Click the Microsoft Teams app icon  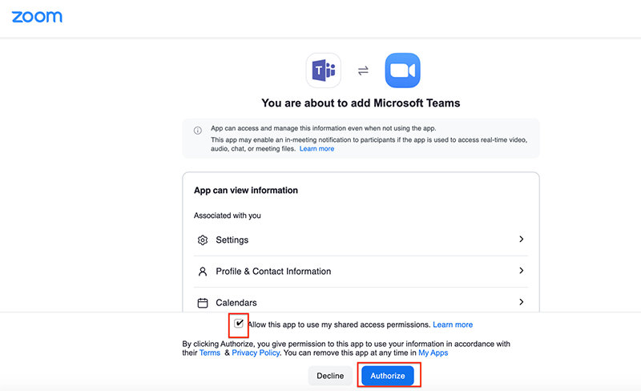pos(324,71)
